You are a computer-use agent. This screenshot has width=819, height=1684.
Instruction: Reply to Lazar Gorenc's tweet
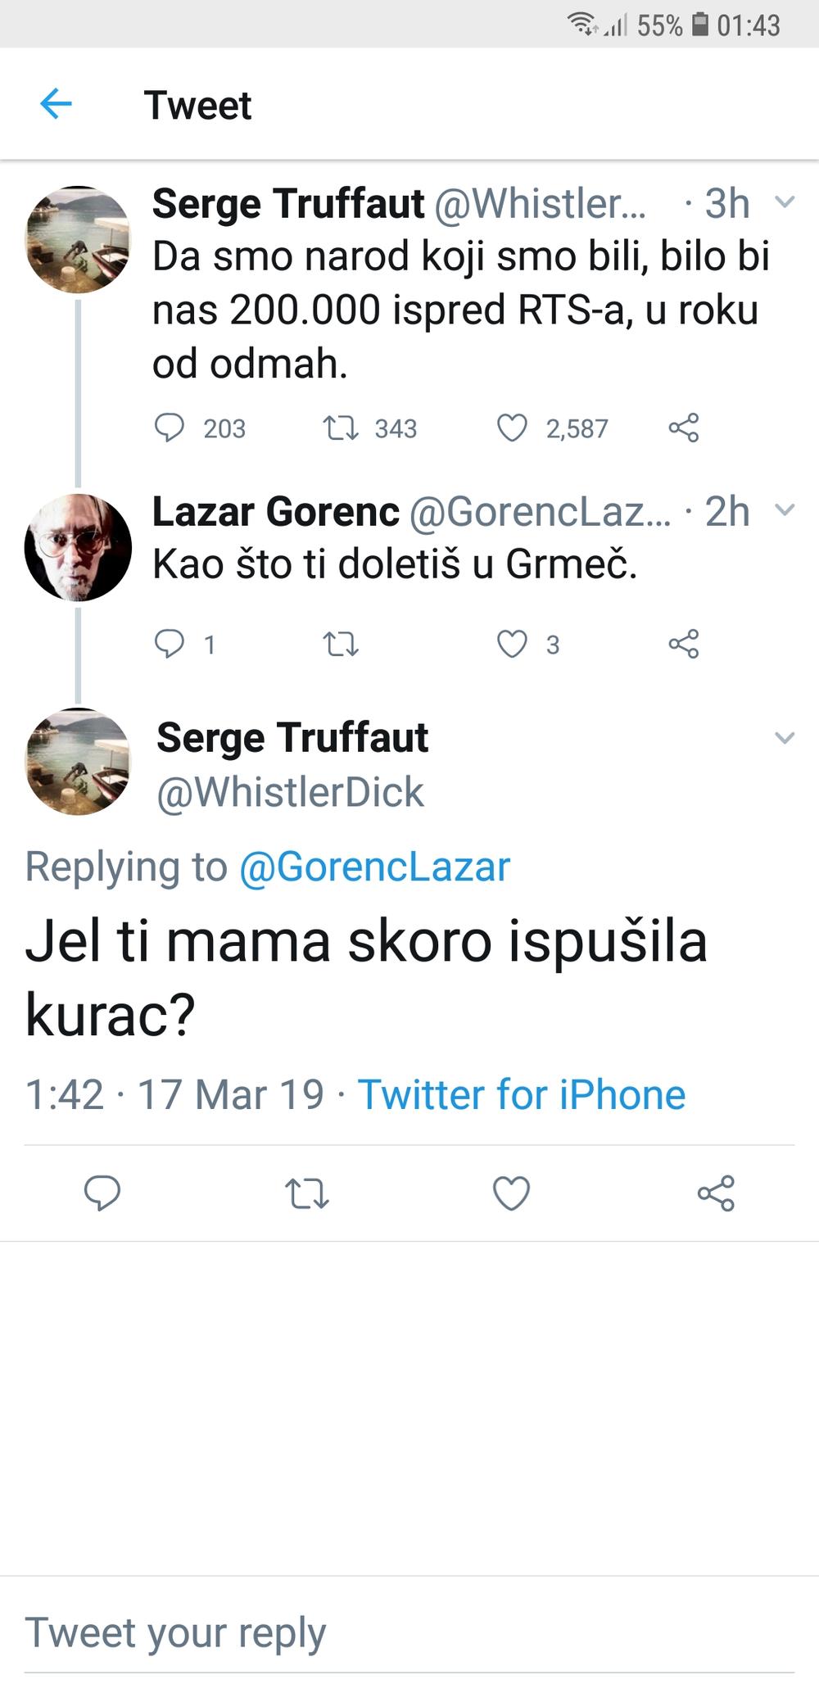[x=170, y=644]
